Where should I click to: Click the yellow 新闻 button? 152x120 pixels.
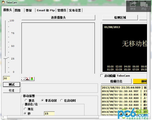pos(140,81)
